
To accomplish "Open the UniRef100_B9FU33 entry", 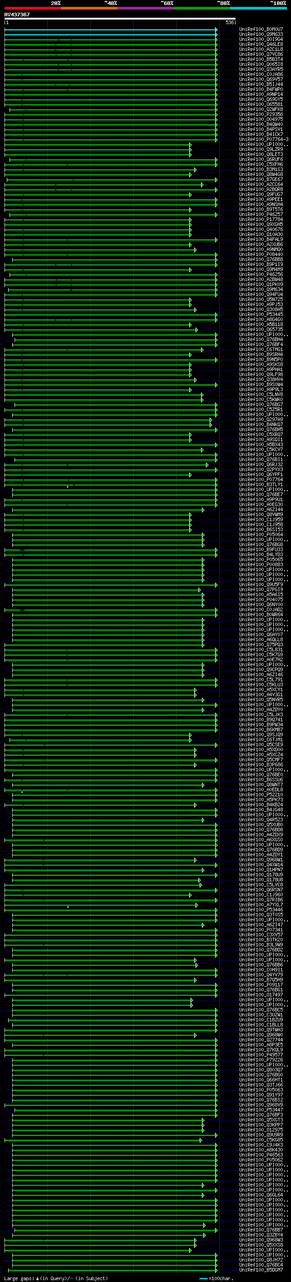I will 261,549.
